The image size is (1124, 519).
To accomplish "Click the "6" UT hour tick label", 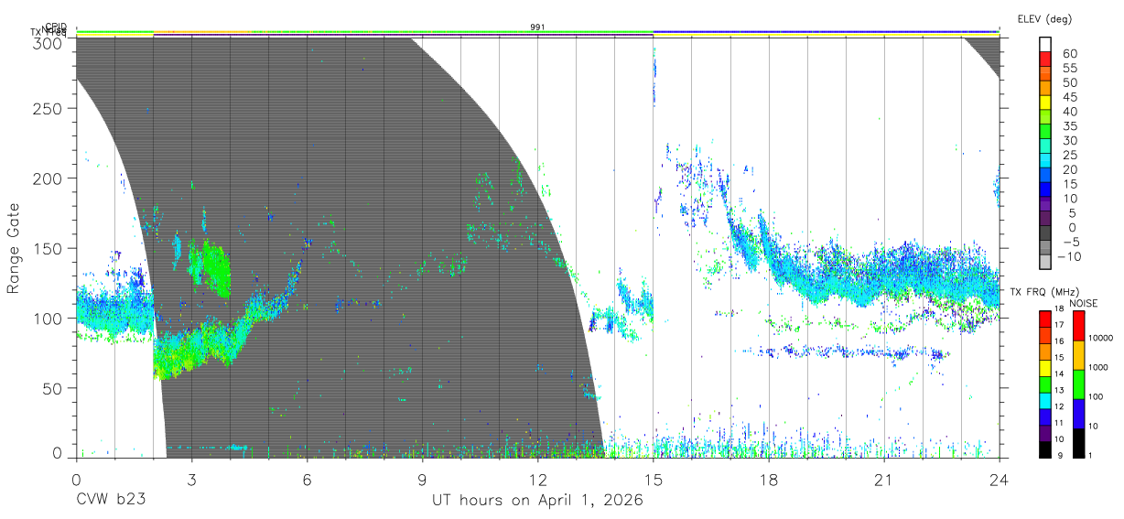I will click(307, 479).
